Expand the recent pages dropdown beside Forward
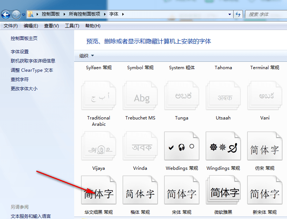 24,15
